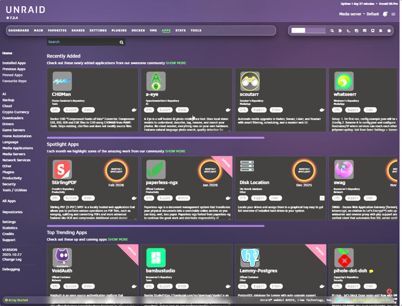
Task: Open the hamburger menu icon
Action: [393, 14]
